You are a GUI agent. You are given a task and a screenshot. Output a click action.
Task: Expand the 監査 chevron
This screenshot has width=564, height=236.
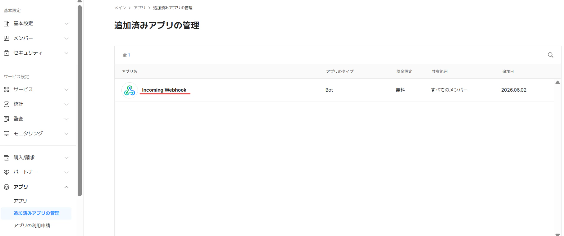[66, 119]
